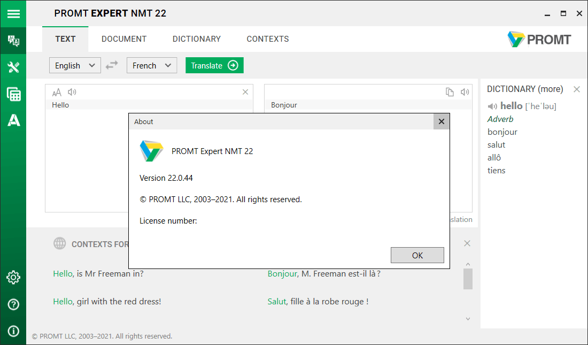Switch to the DICTIONARY tab

(x=197, y=39)
